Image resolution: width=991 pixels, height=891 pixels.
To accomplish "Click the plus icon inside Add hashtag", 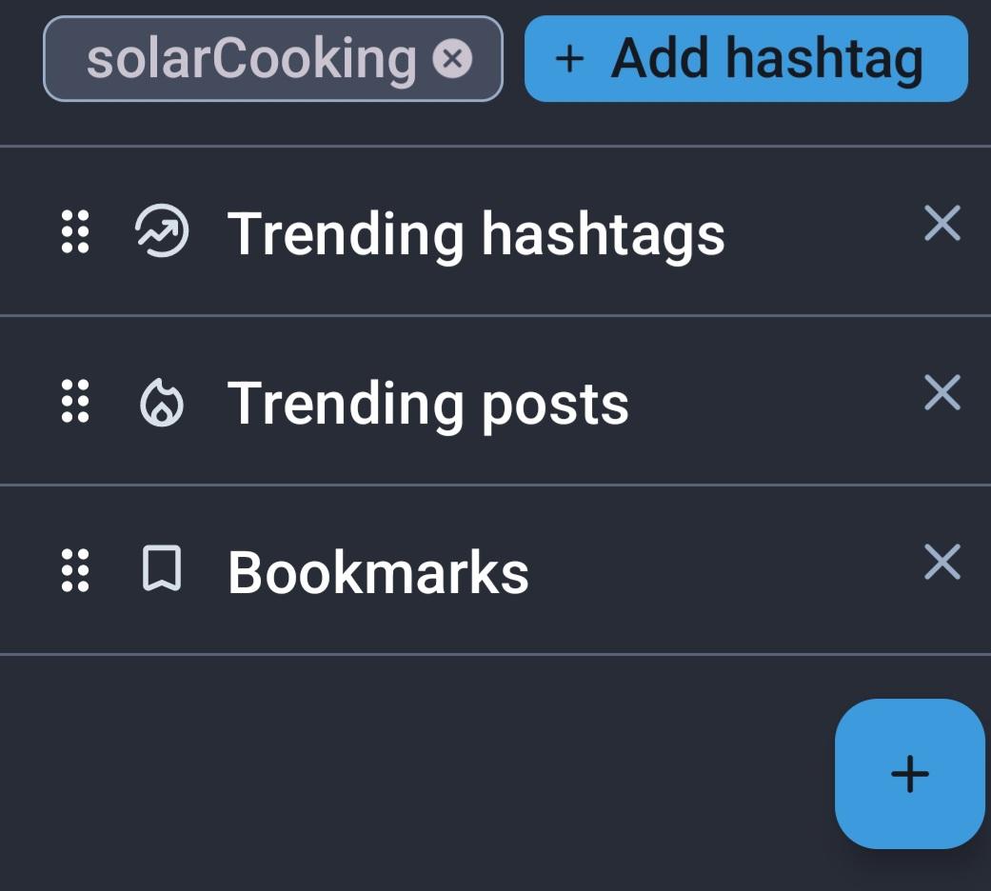I will (x=568, y=59).
